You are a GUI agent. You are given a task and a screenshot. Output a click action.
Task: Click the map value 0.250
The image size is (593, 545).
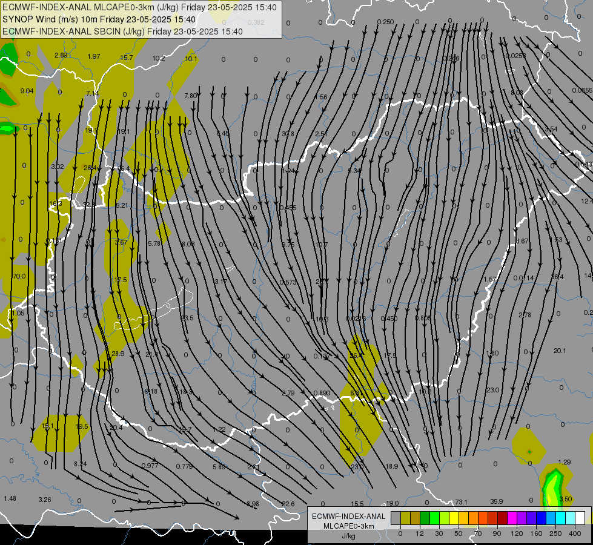point(385,22)
